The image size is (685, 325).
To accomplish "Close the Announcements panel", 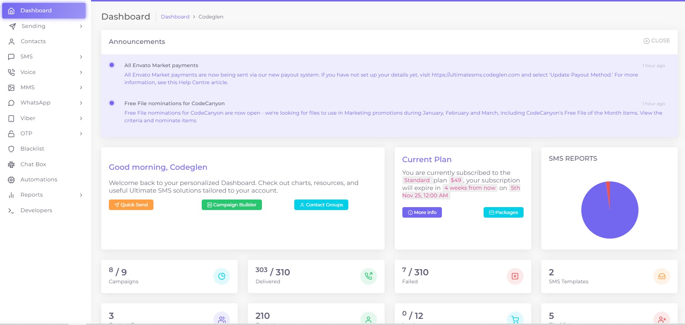I will point(656,41).
